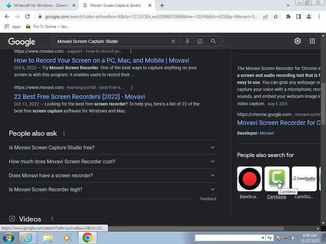Reload the current page

point(27,17)
